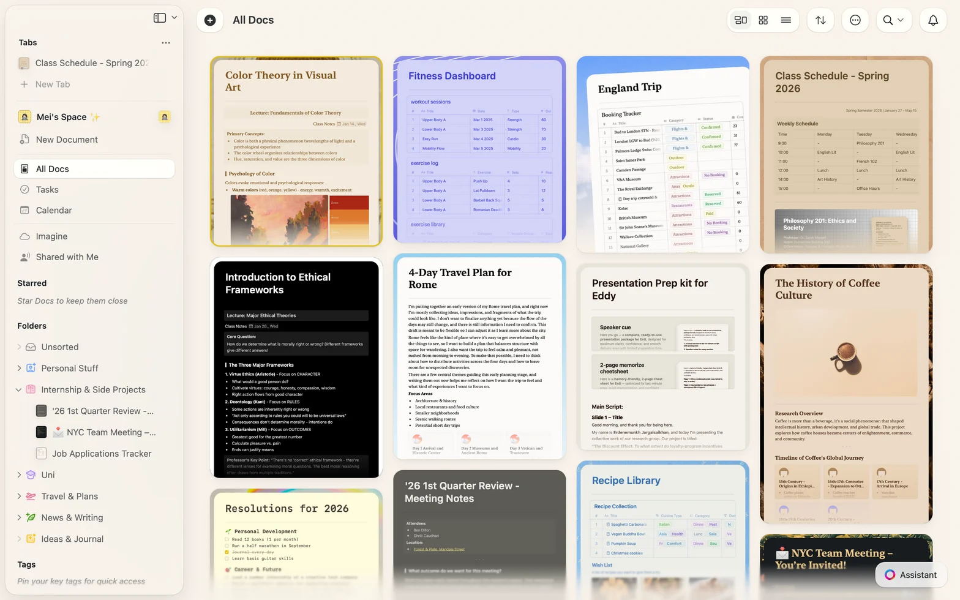Switch to grid view layout
The image size is (960, 600).
763,20
